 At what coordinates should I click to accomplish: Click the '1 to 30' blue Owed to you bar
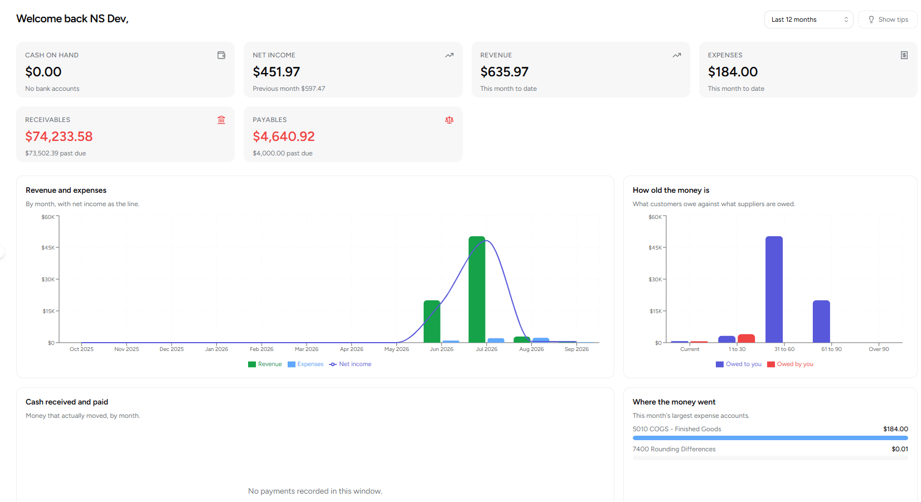coord(727,339)
